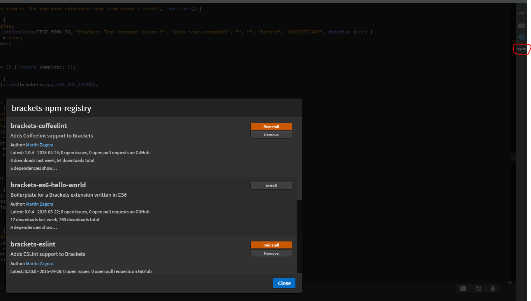Click the 'Latest: 1.9.4 - 2015-04-24' info line
Screen dimensions: 531x301
point(80,153)
